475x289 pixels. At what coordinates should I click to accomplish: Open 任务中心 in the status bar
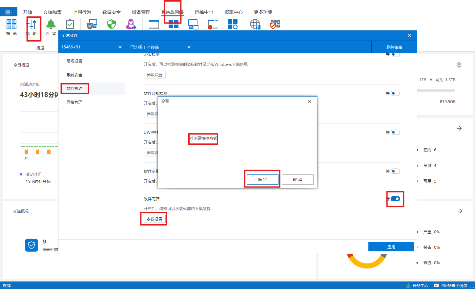click(417, 285)
